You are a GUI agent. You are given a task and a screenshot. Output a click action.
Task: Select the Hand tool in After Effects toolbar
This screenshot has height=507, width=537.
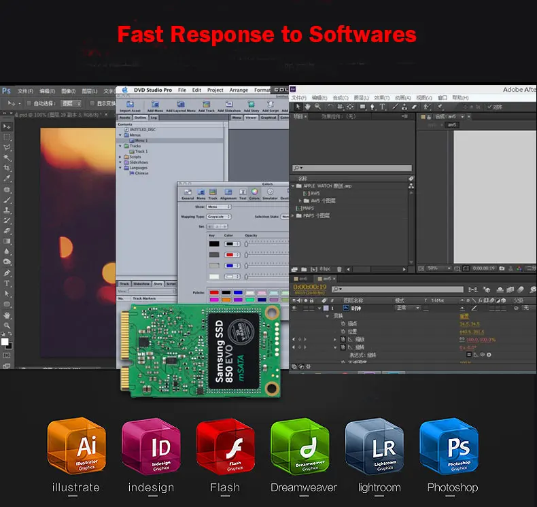tap(307, 107)
